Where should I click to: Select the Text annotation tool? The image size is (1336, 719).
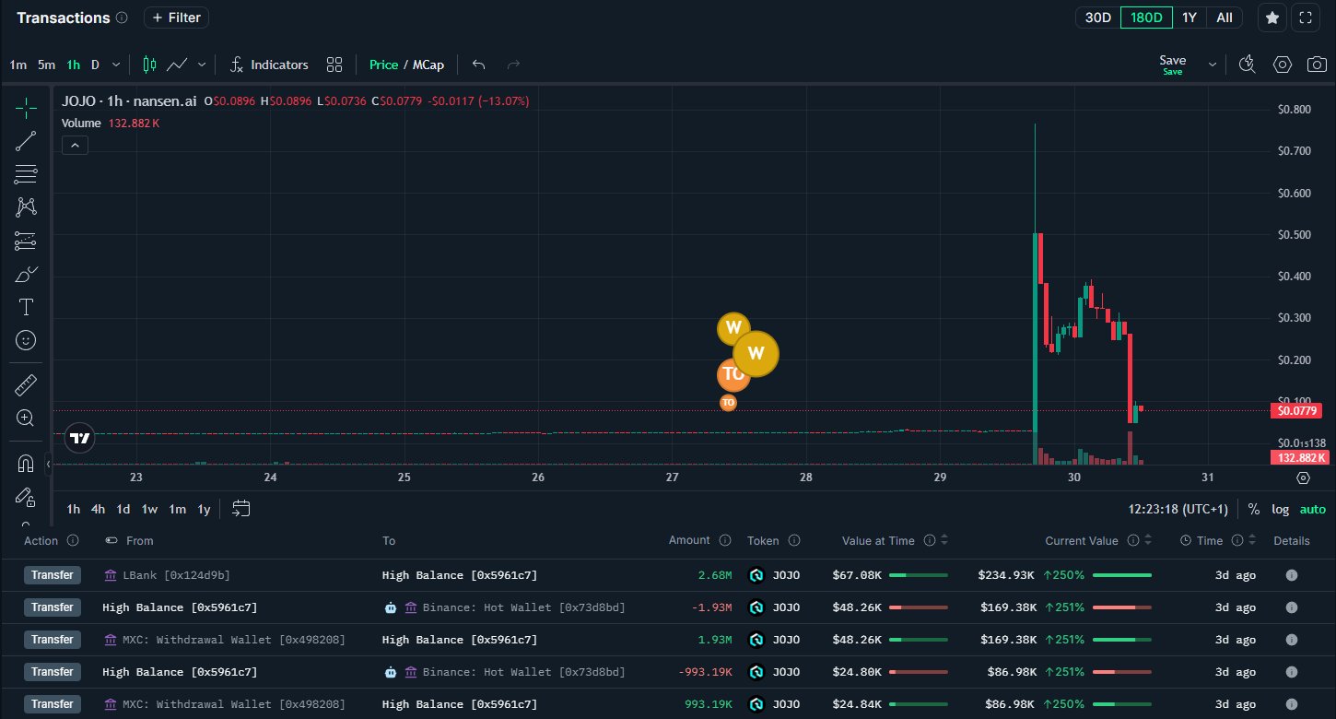pyautogui.click(x=26, y=307)
